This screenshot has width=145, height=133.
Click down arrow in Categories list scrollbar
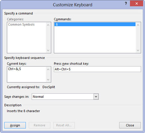pos(48,50)
